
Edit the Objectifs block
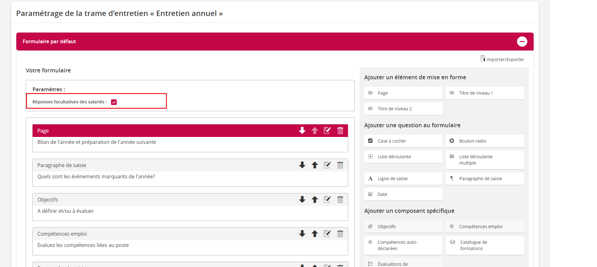327,200
